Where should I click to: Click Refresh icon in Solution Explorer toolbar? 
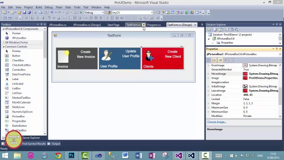click(x=220, y=30)
